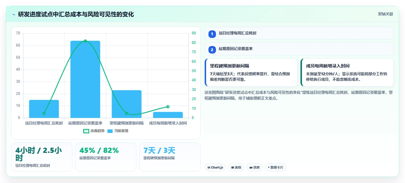
Task: Click left axis value 70
Action: [18, 33]
